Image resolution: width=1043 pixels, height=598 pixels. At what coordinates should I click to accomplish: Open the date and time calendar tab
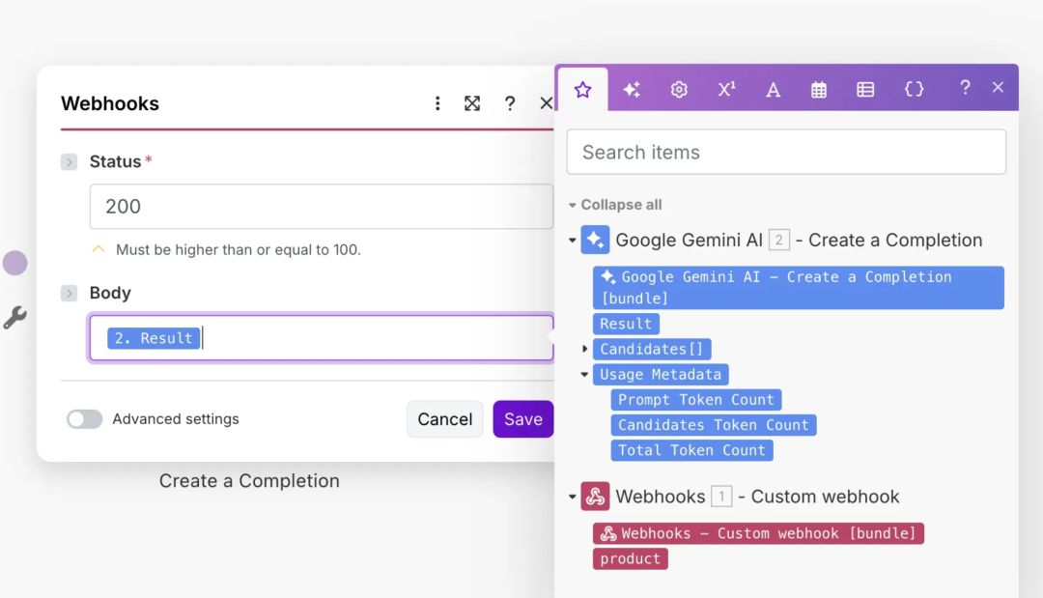click(x=819, y=90)
